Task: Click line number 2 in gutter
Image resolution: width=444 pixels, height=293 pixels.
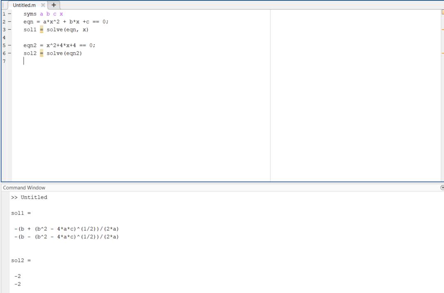Action: [4, 21]
